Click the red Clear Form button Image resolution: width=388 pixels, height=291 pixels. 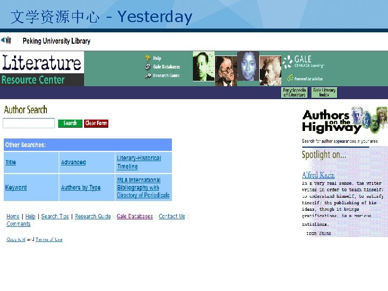point(96,123)
